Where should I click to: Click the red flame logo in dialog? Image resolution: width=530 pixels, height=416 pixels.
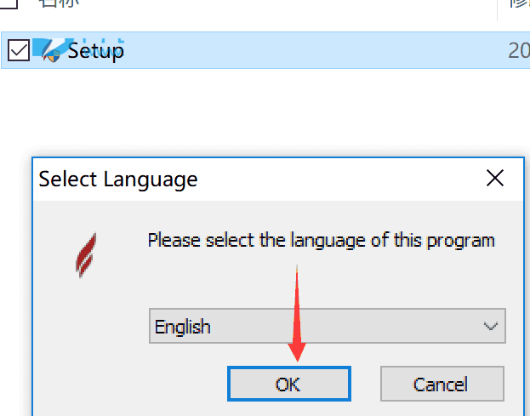pyautogui.click(x=86, y=255)
